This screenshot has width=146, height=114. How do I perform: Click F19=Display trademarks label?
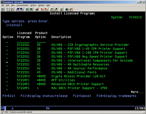point(116,96)
